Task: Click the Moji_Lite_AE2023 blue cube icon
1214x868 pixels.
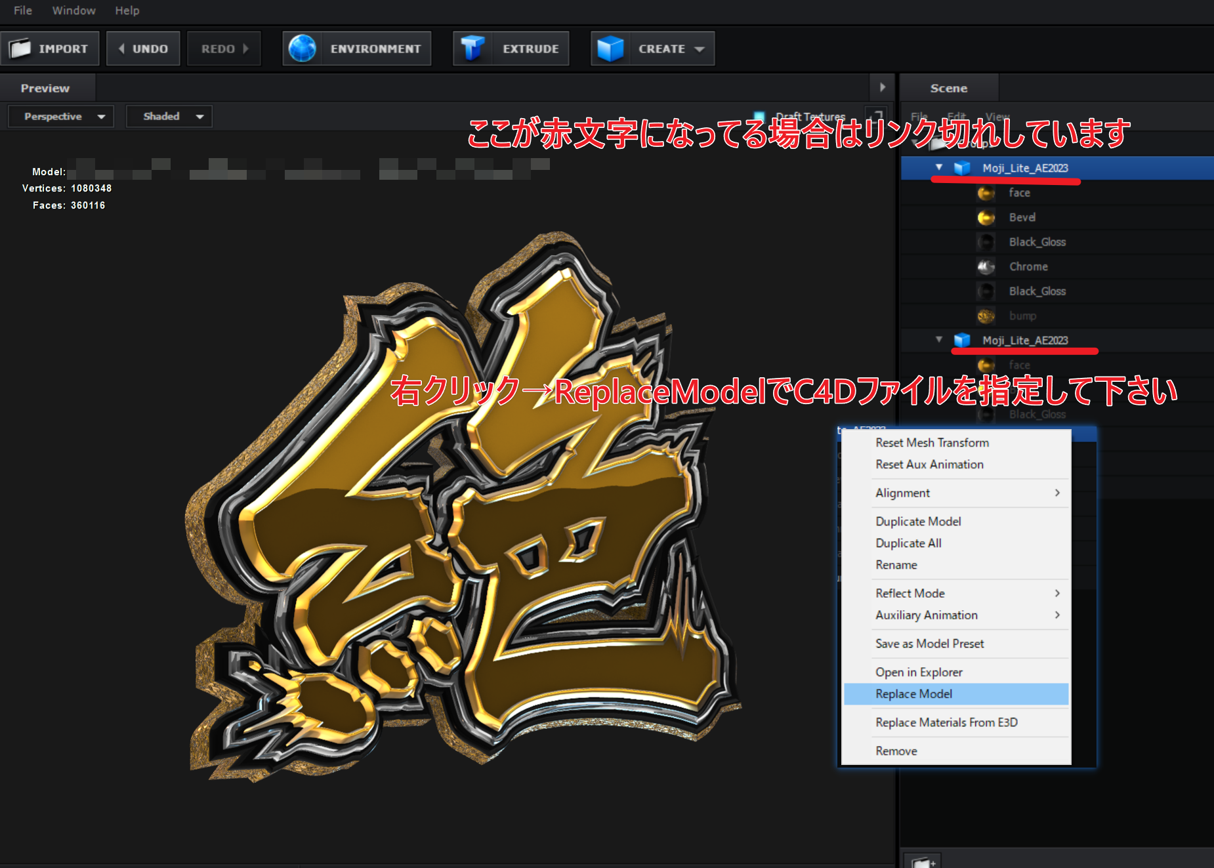Action: [963, 168]
